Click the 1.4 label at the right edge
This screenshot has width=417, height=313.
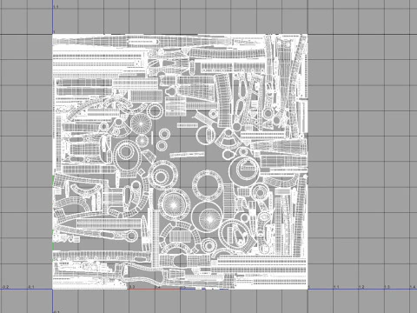click(413, 287)
